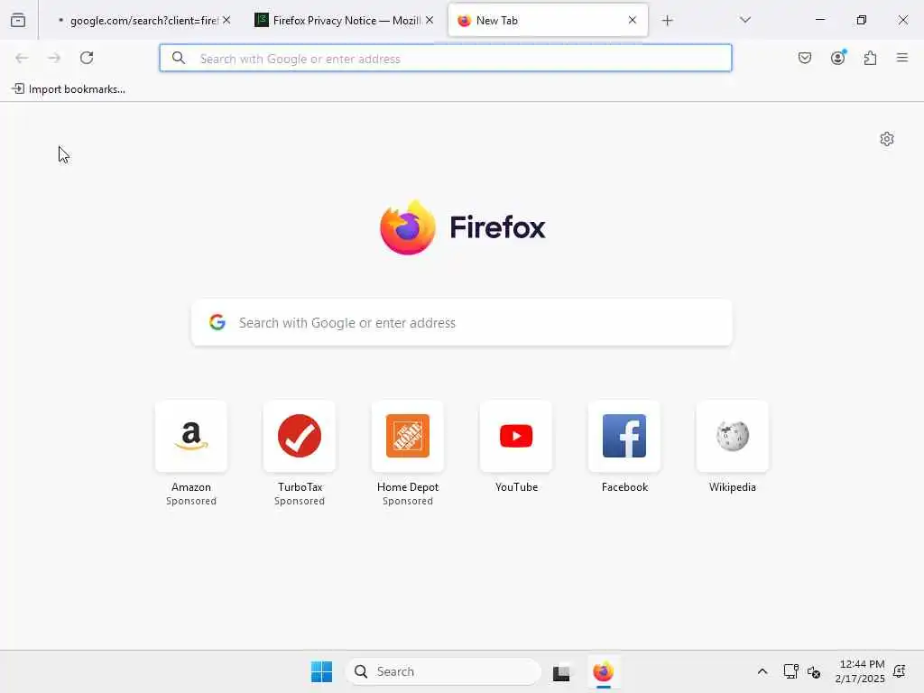
Task: Reload the current page
Action: [87, 58]
